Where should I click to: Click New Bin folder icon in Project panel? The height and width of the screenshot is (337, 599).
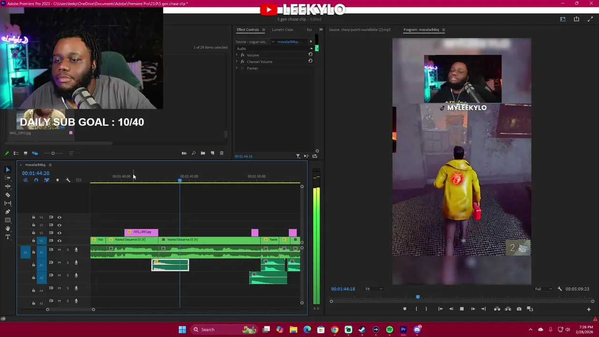pos(203,153)
